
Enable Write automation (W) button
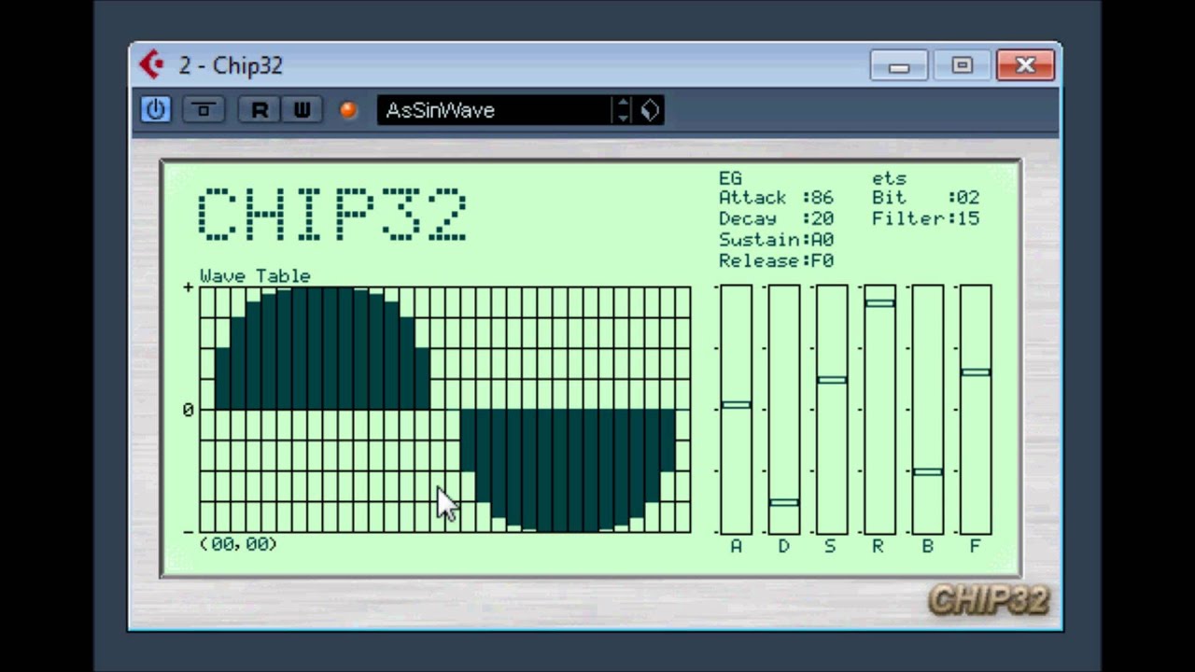pyautogui.click(x=301, y=110)
